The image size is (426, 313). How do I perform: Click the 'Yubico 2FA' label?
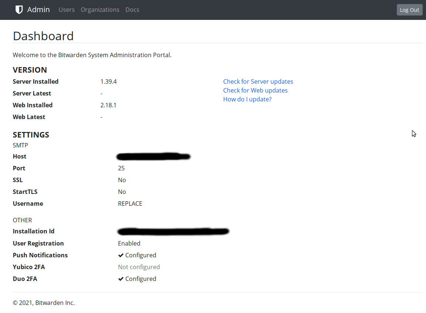[29, 267]
